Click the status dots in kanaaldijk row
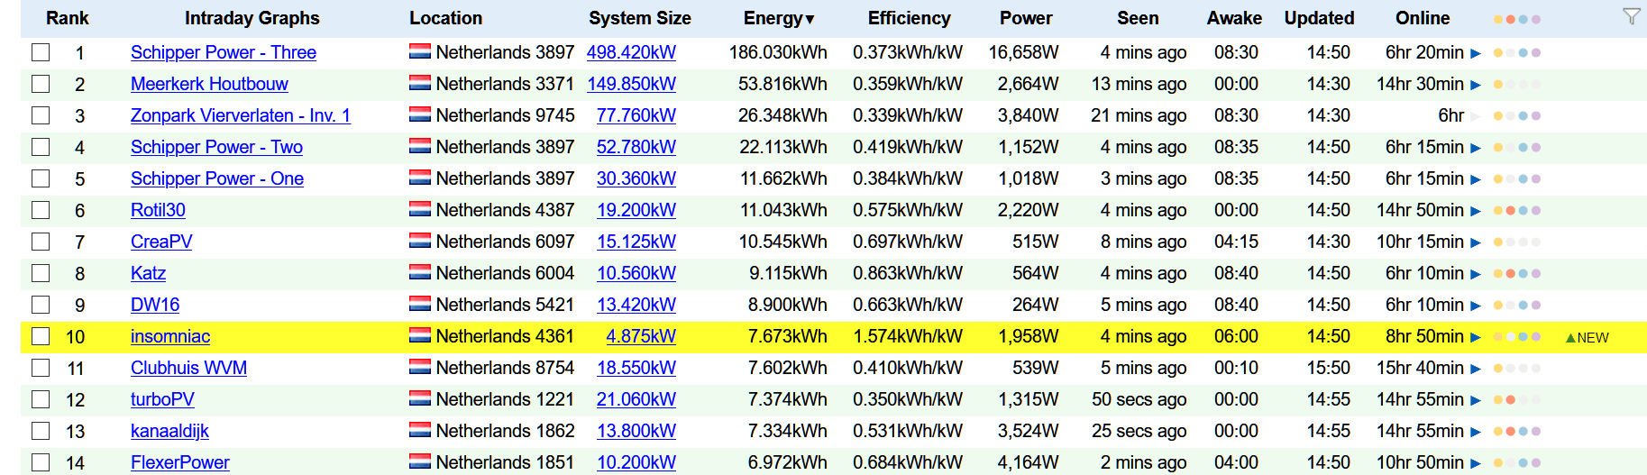 [1516, 432]
